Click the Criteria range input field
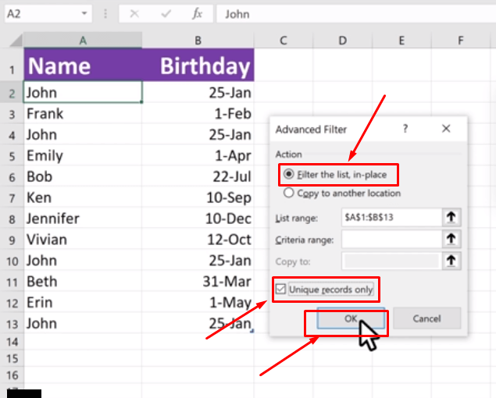Image resolution: width=496 pixels, height=398 pixels. point(389,239)
